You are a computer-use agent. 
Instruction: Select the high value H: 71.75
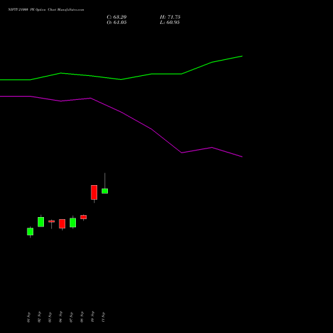coord(170,17)
